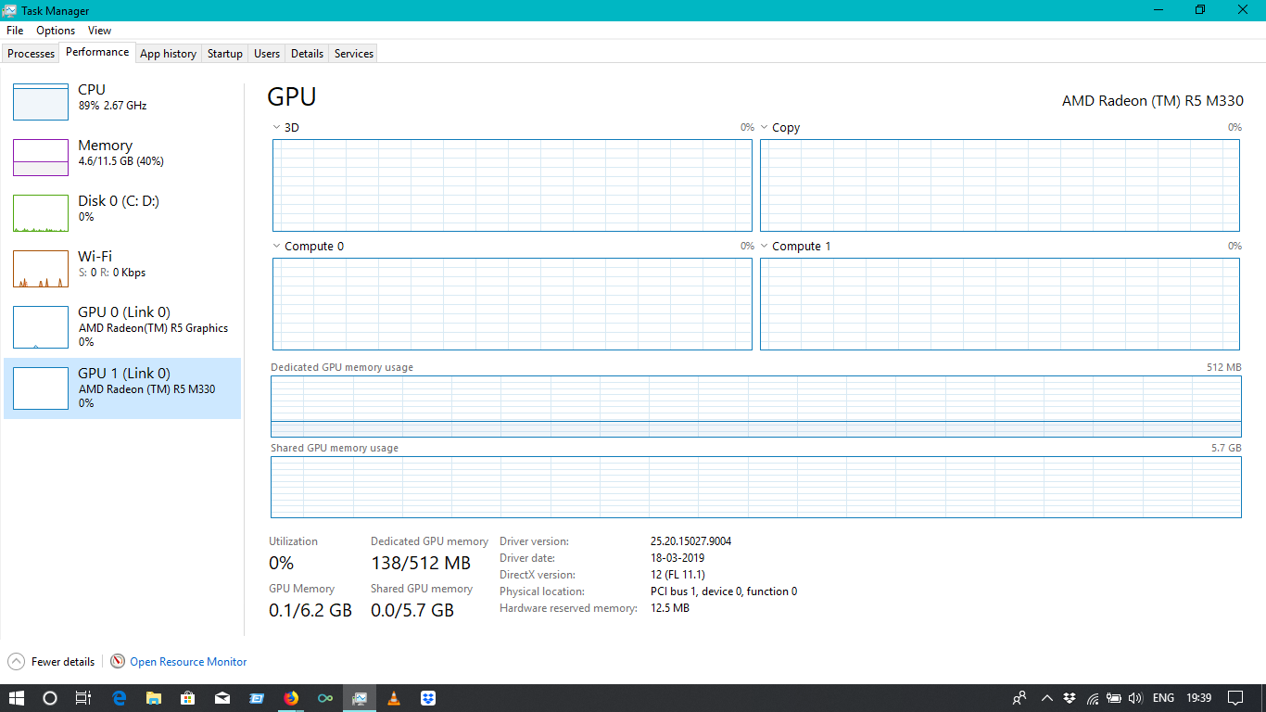Click the ENG input language indicator
1266x712 pixels.
(1163, 698)
